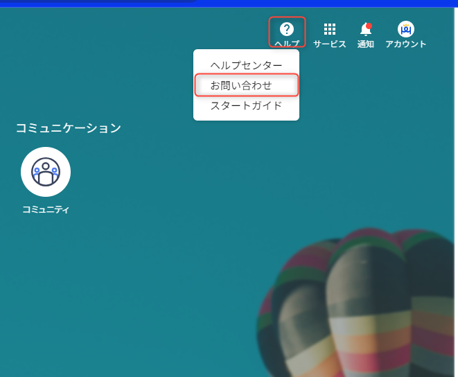Click the コミュニティ label text
458x377 pixels.
coord(46,209)
